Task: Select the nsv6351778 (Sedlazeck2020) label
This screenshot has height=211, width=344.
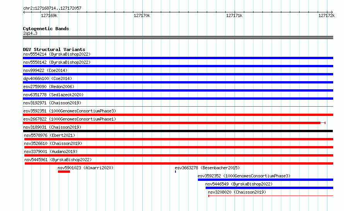Action: [x=53, y=95]
